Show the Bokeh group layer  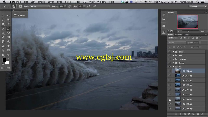point(170,51)
